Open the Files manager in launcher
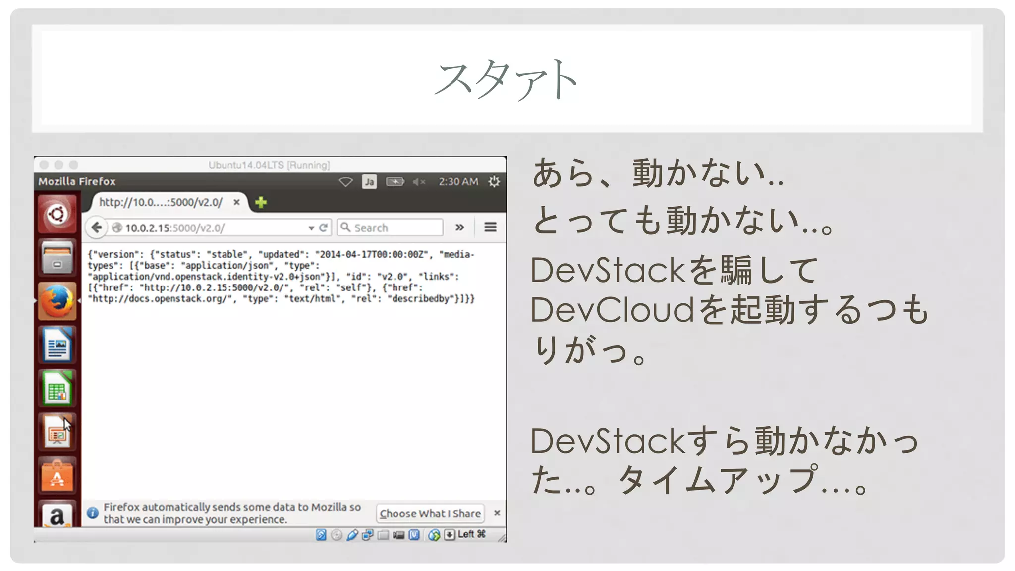The width and height of the screenshot is (1015, 571). [57, 257]
